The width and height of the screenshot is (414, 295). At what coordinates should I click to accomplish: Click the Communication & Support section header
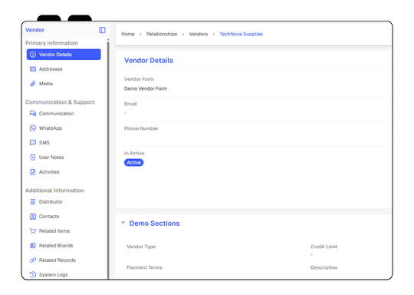click(60, 102)
